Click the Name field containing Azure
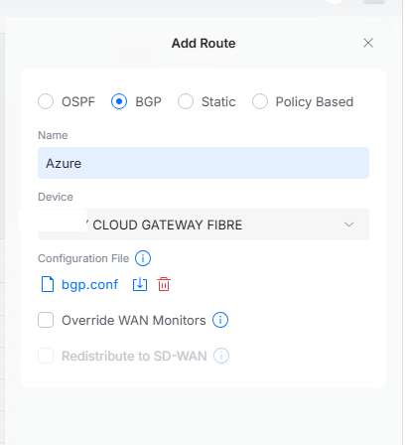The width and height of the screenshot is (408, 445). point(204,163)
